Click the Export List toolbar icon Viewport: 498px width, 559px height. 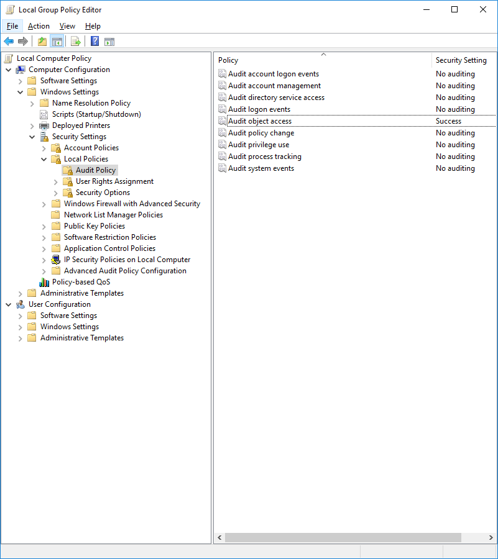click(x=75, y=42)
